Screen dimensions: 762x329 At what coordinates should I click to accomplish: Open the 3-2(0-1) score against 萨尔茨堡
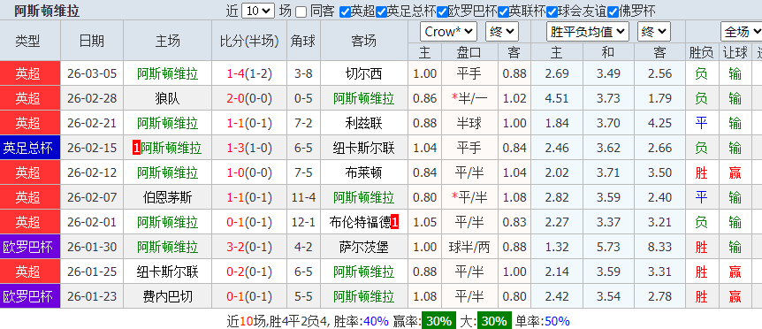click(249, 247)
